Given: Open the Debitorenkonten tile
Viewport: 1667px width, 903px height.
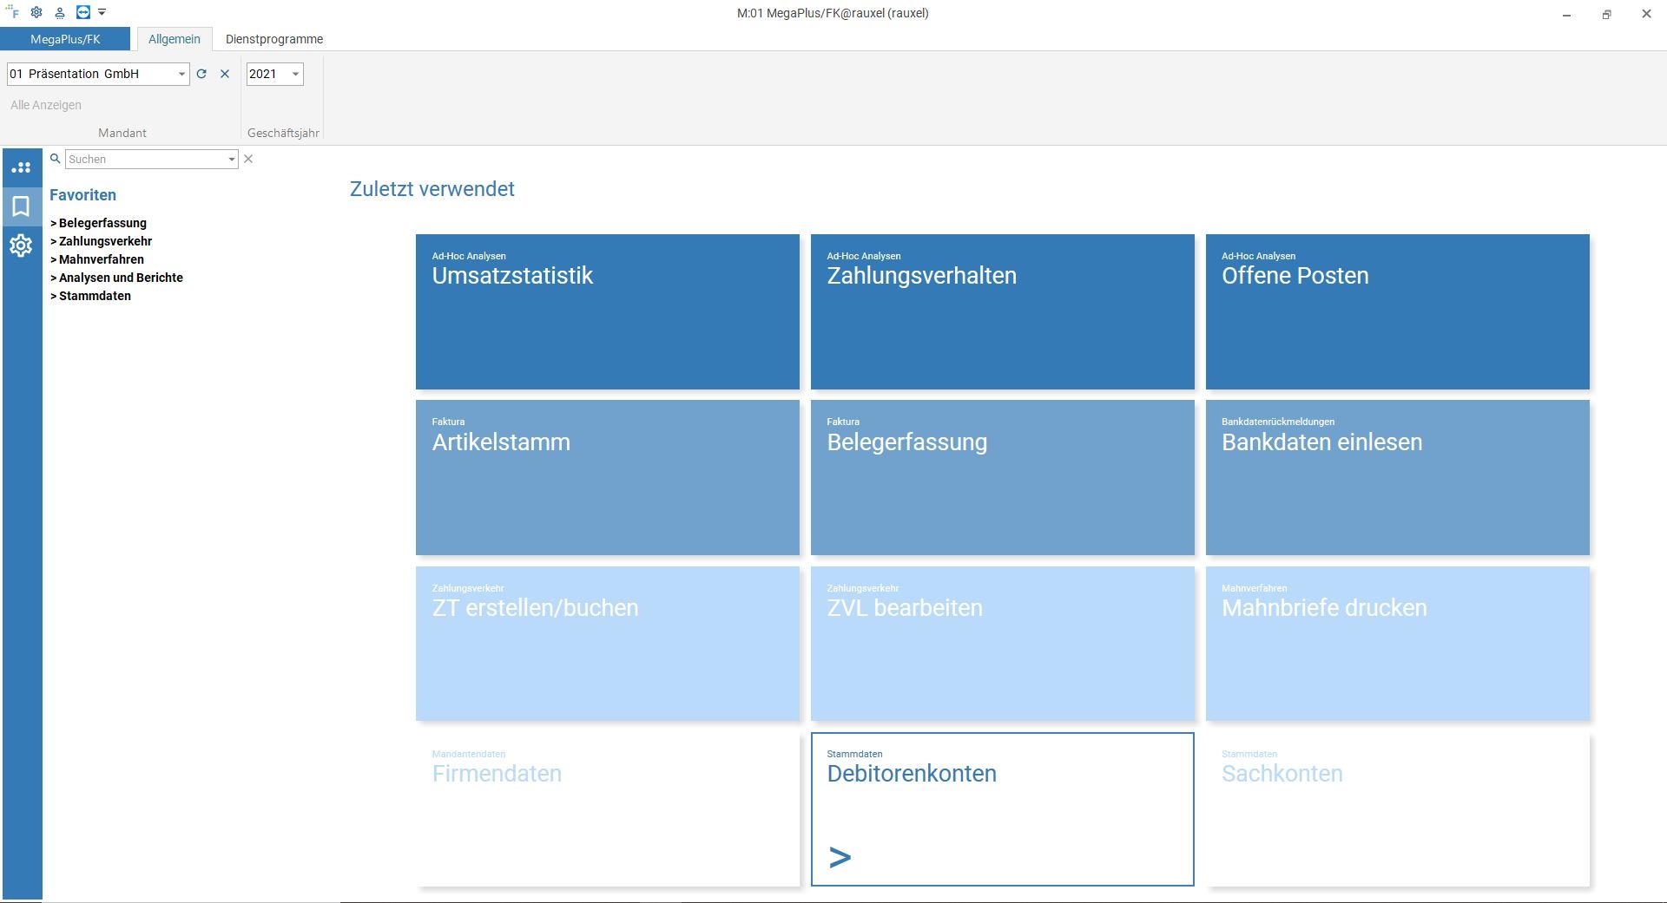Looking at the screenshot, I should 1003,809.
